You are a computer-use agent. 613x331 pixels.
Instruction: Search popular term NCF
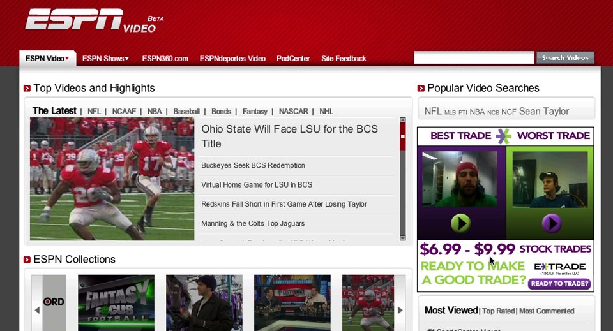(509, 112)
